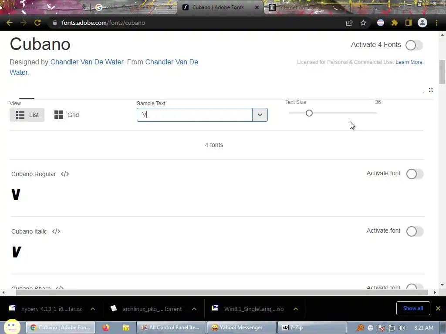
Task: Expand options for archlinux torrent download
Action: click(194, 309)
